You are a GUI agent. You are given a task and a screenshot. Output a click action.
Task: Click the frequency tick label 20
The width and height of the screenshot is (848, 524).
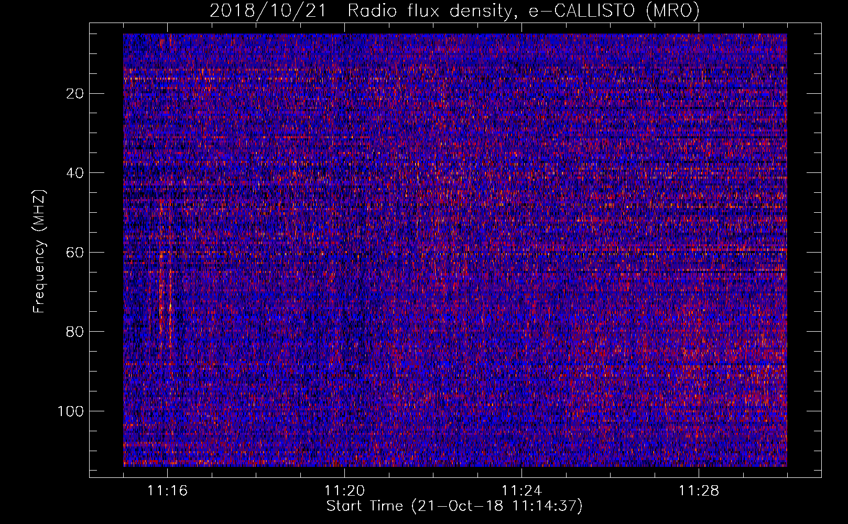pyautogui.click(x=75, y=94)
